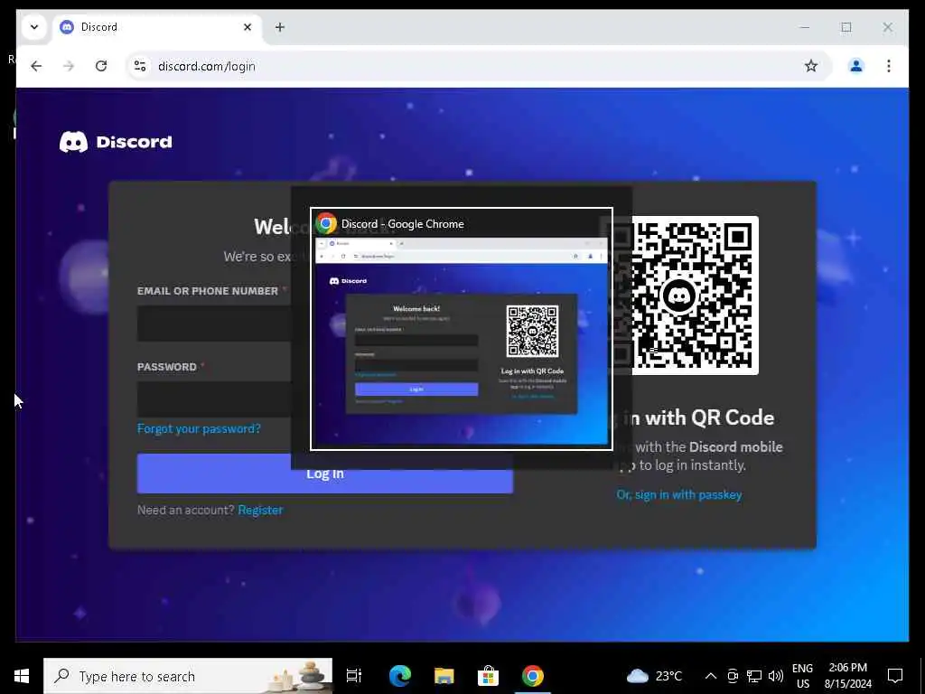This screenshot has width=925, height=694.
Task: Select the Discord browser tab
Action: (156, 27)
